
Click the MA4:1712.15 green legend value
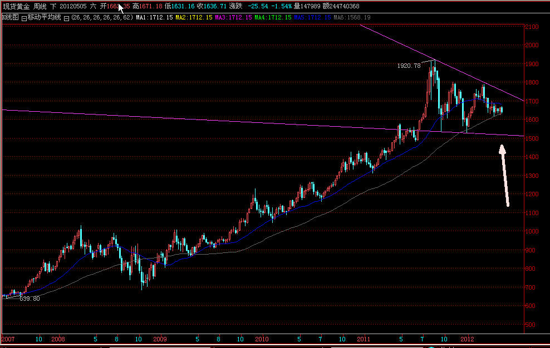click(x=273, y=18)
